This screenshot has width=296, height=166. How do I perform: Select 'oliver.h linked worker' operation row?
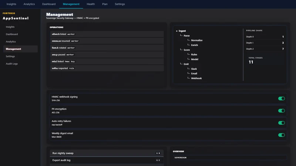(107, 34)
